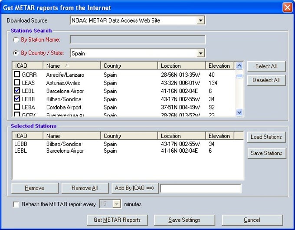Click the Select All button

click(x=266, y=66)
